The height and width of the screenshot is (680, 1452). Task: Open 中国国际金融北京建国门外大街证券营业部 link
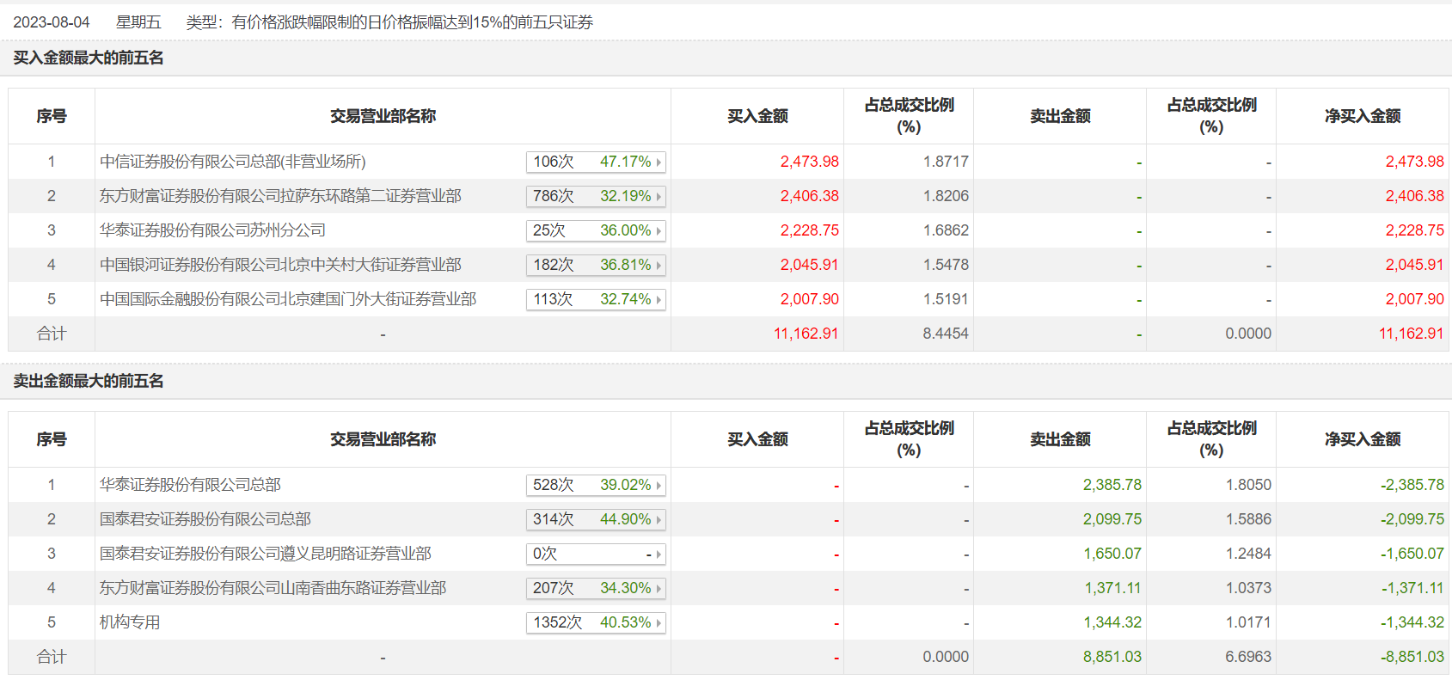pyautogui.click(x=288, y=299)
